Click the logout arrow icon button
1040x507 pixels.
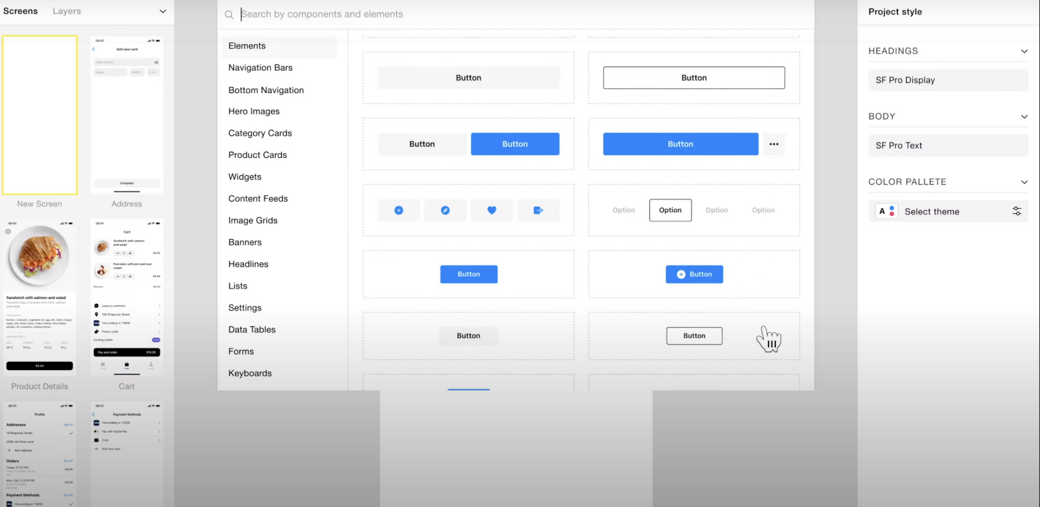coord(538,210)
